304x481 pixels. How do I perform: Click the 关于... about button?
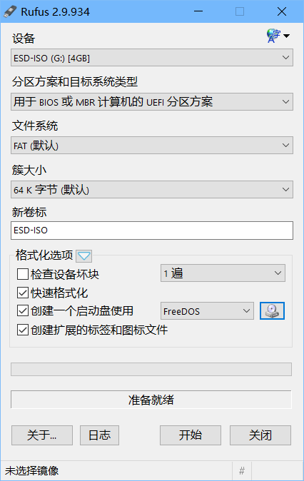(x=42, y=435)
